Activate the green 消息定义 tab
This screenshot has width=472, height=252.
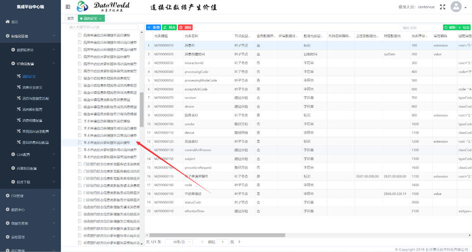click(91, 18)
